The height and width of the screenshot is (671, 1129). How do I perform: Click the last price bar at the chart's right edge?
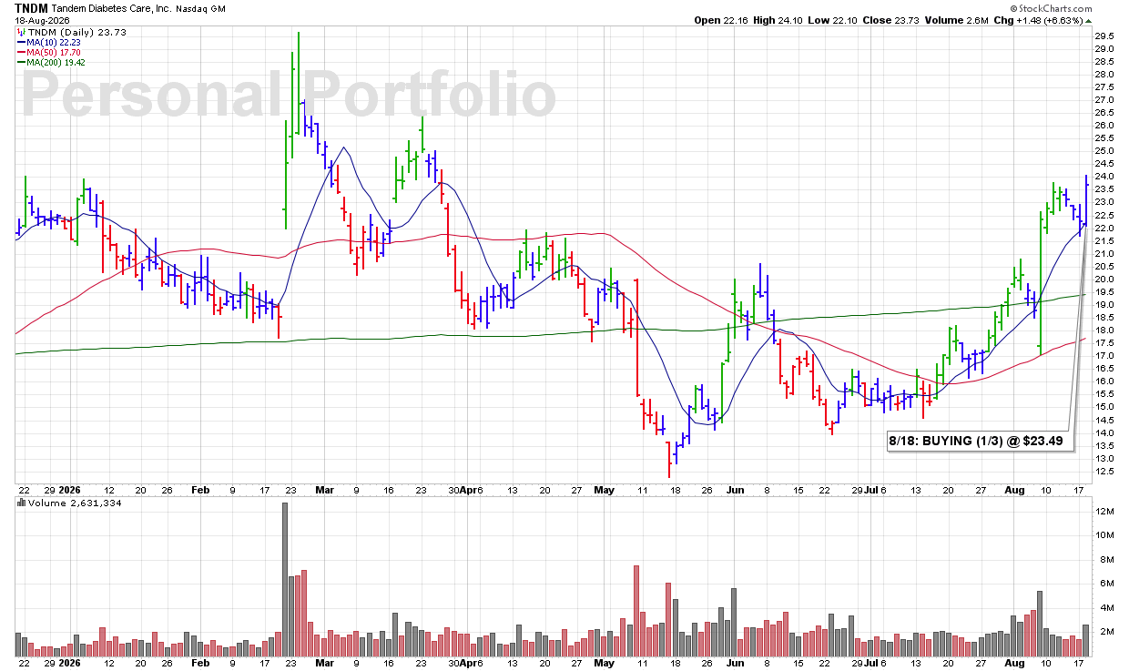point(1086,199)
